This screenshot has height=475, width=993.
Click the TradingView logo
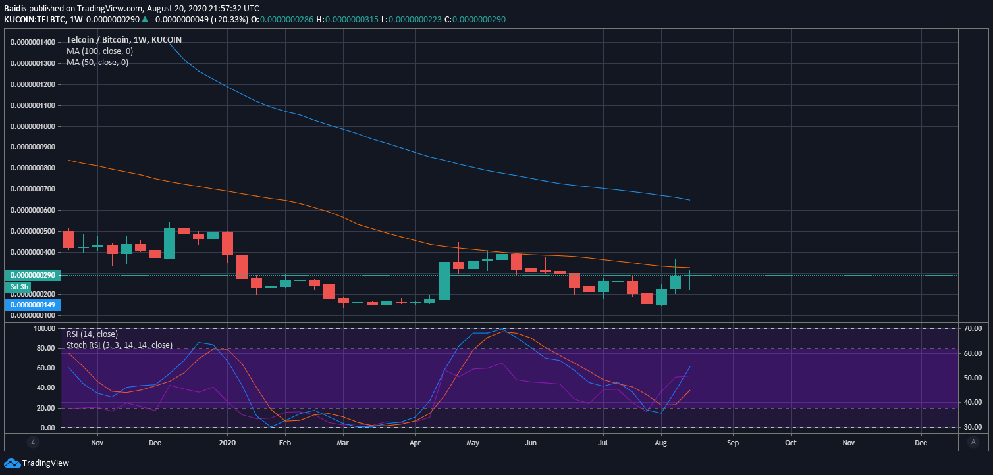click(36, 463)
